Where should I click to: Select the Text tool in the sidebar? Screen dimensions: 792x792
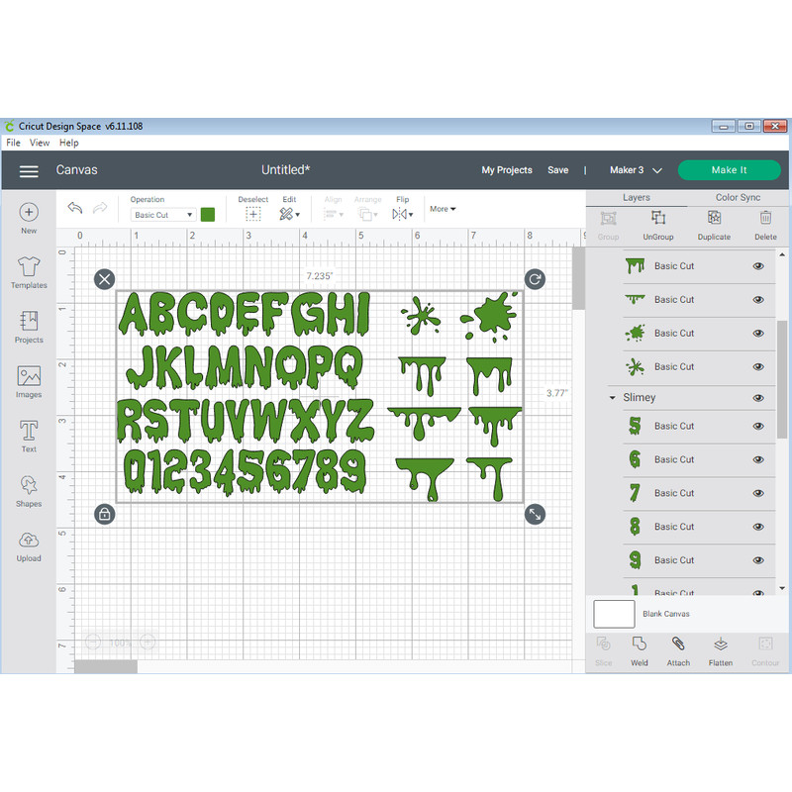click(28, 434)
